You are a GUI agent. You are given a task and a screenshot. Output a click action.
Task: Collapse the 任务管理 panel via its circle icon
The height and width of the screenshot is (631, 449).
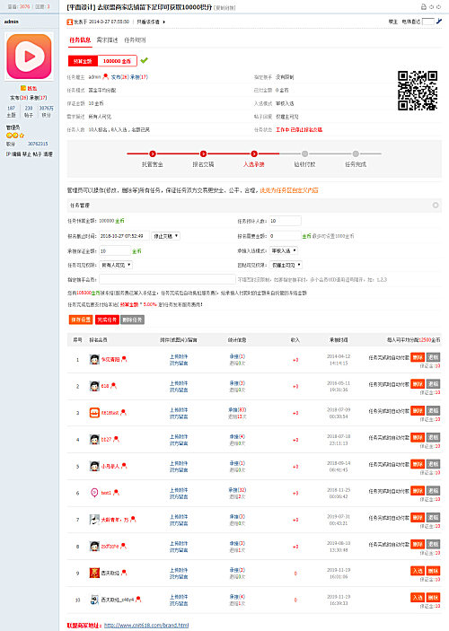coord(436,206)
